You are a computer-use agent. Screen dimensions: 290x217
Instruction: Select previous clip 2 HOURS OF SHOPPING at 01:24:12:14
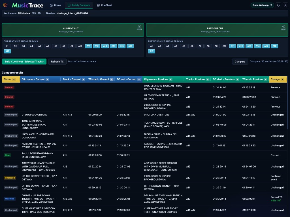click(158, 107)
